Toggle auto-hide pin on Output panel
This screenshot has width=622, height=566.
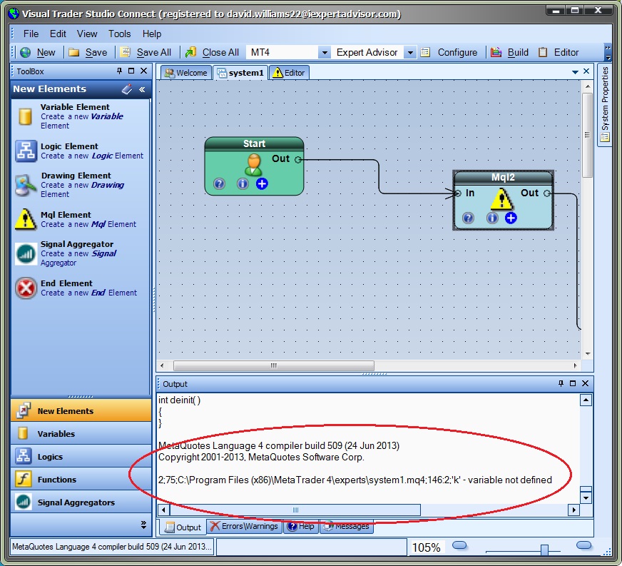(x=561, y=384)
